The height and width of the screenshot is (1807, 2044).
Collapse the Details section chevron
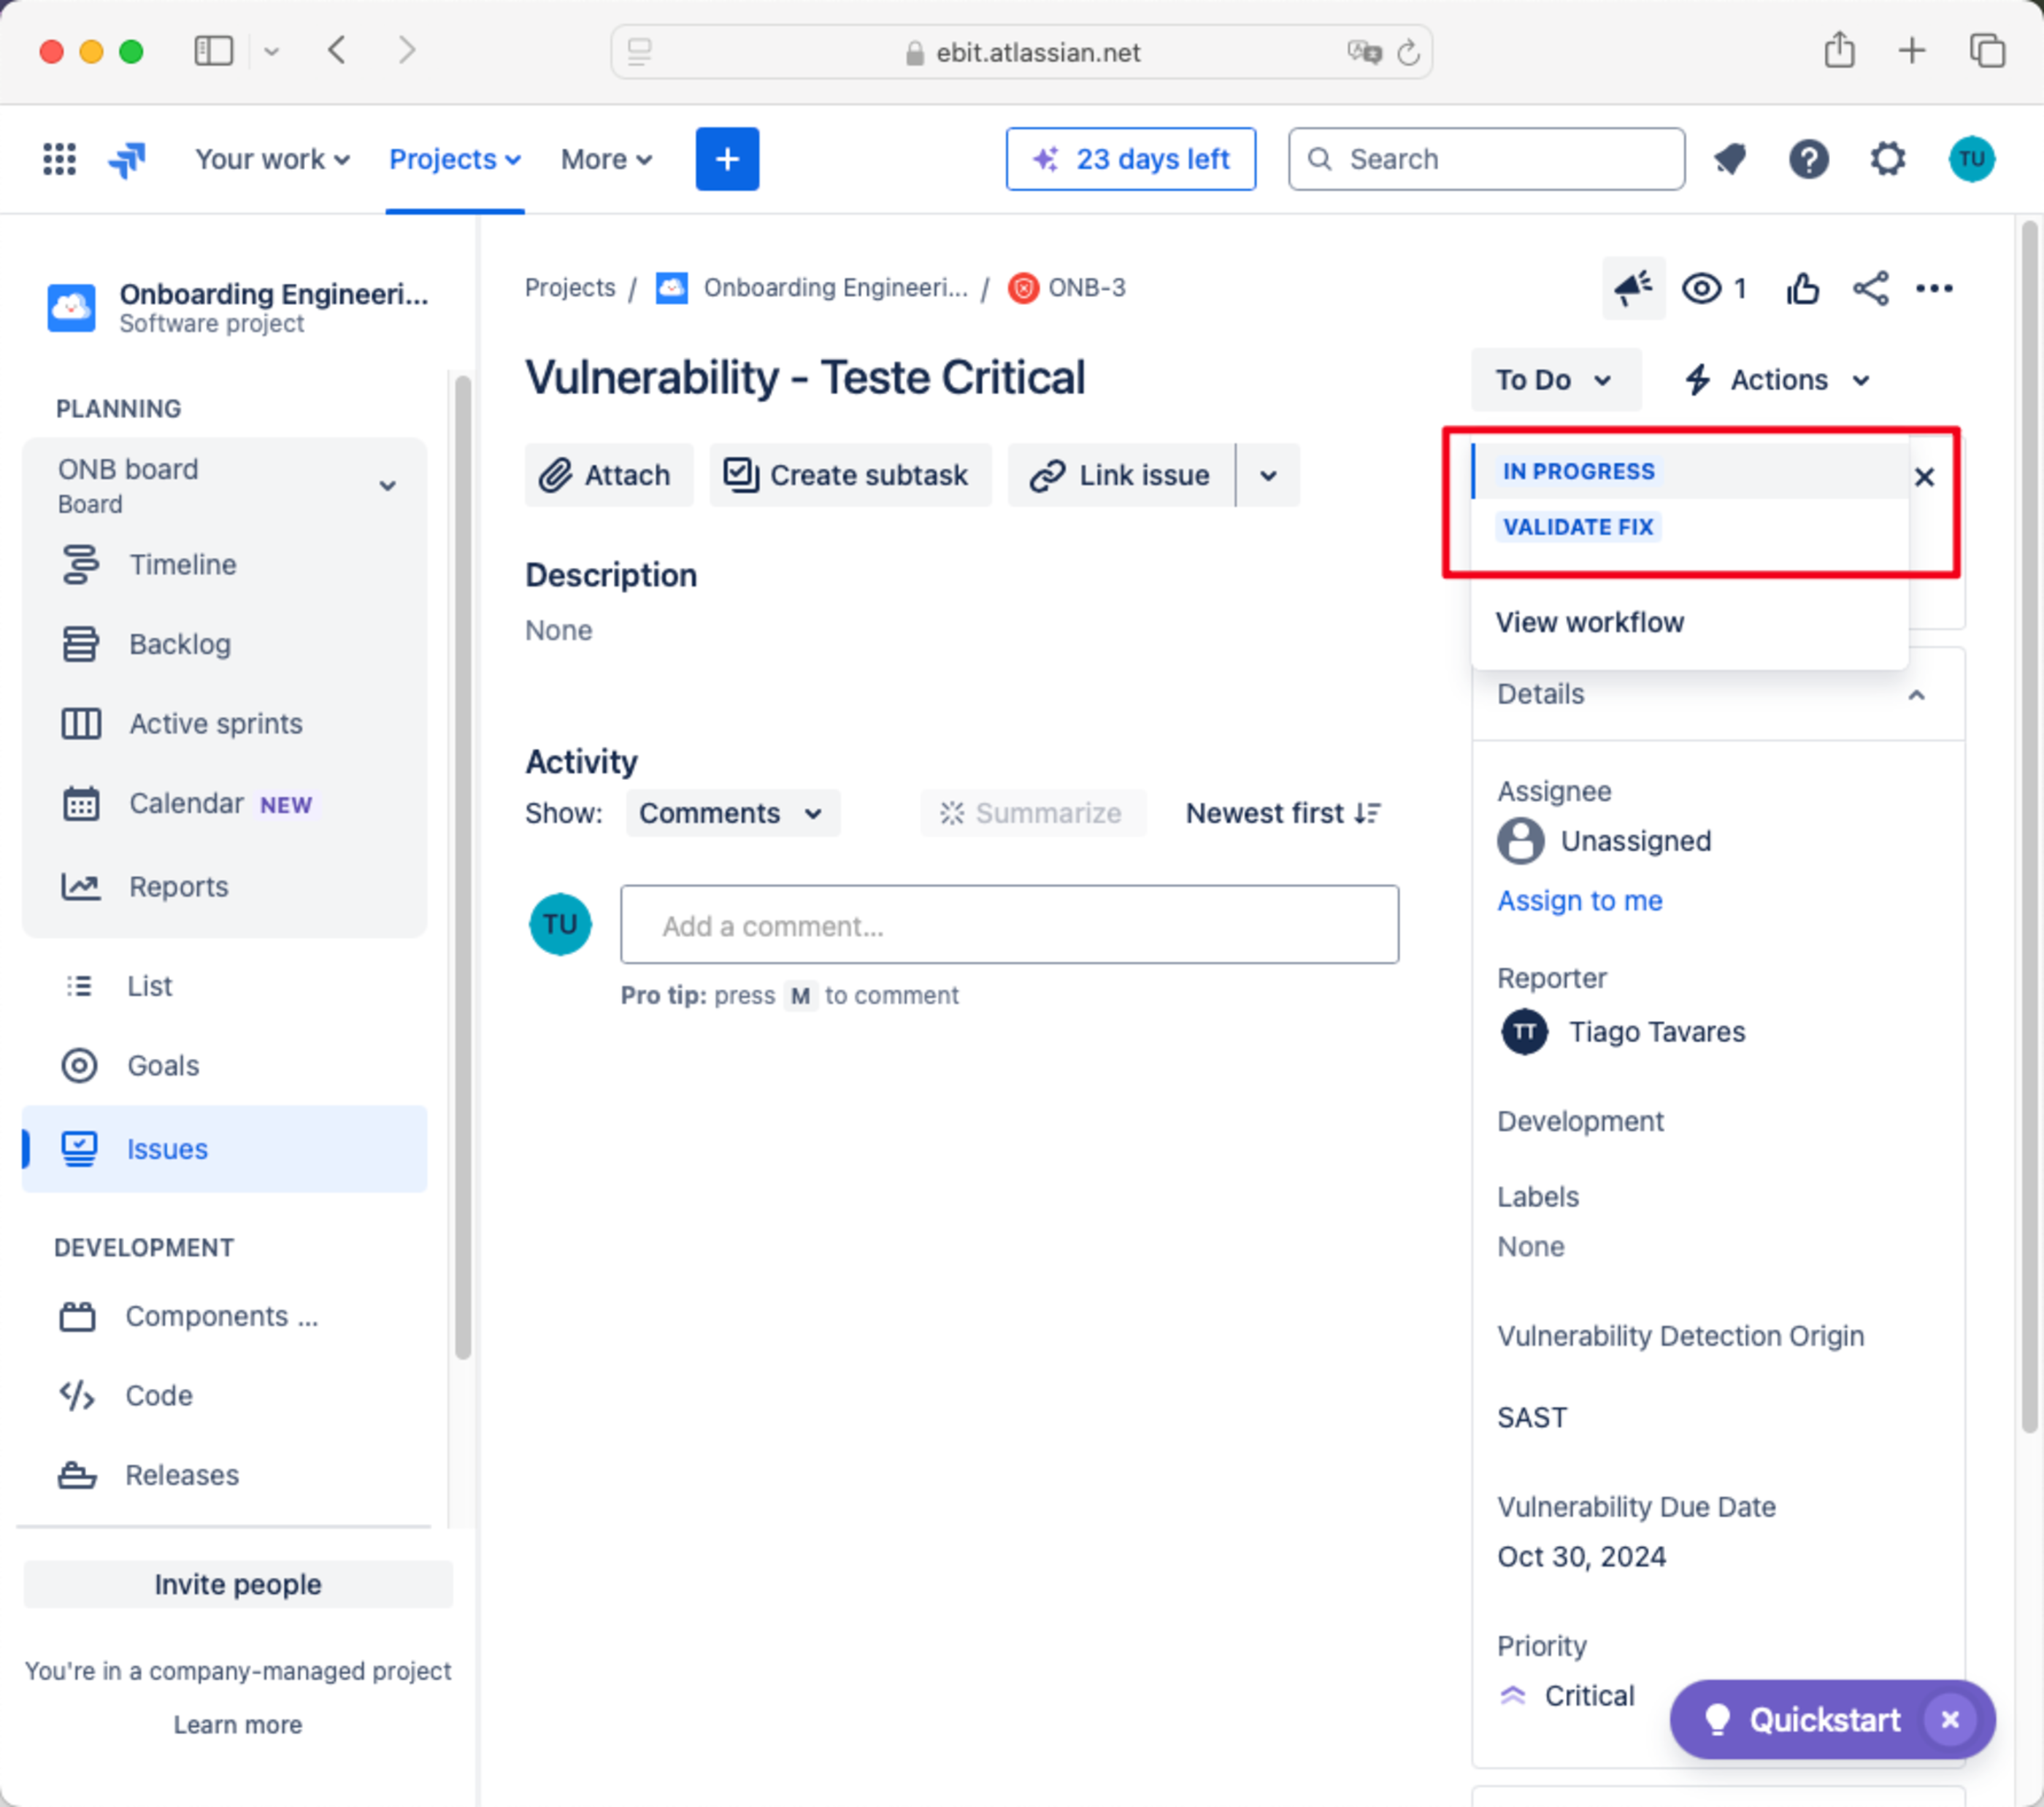click(1916, 695)
